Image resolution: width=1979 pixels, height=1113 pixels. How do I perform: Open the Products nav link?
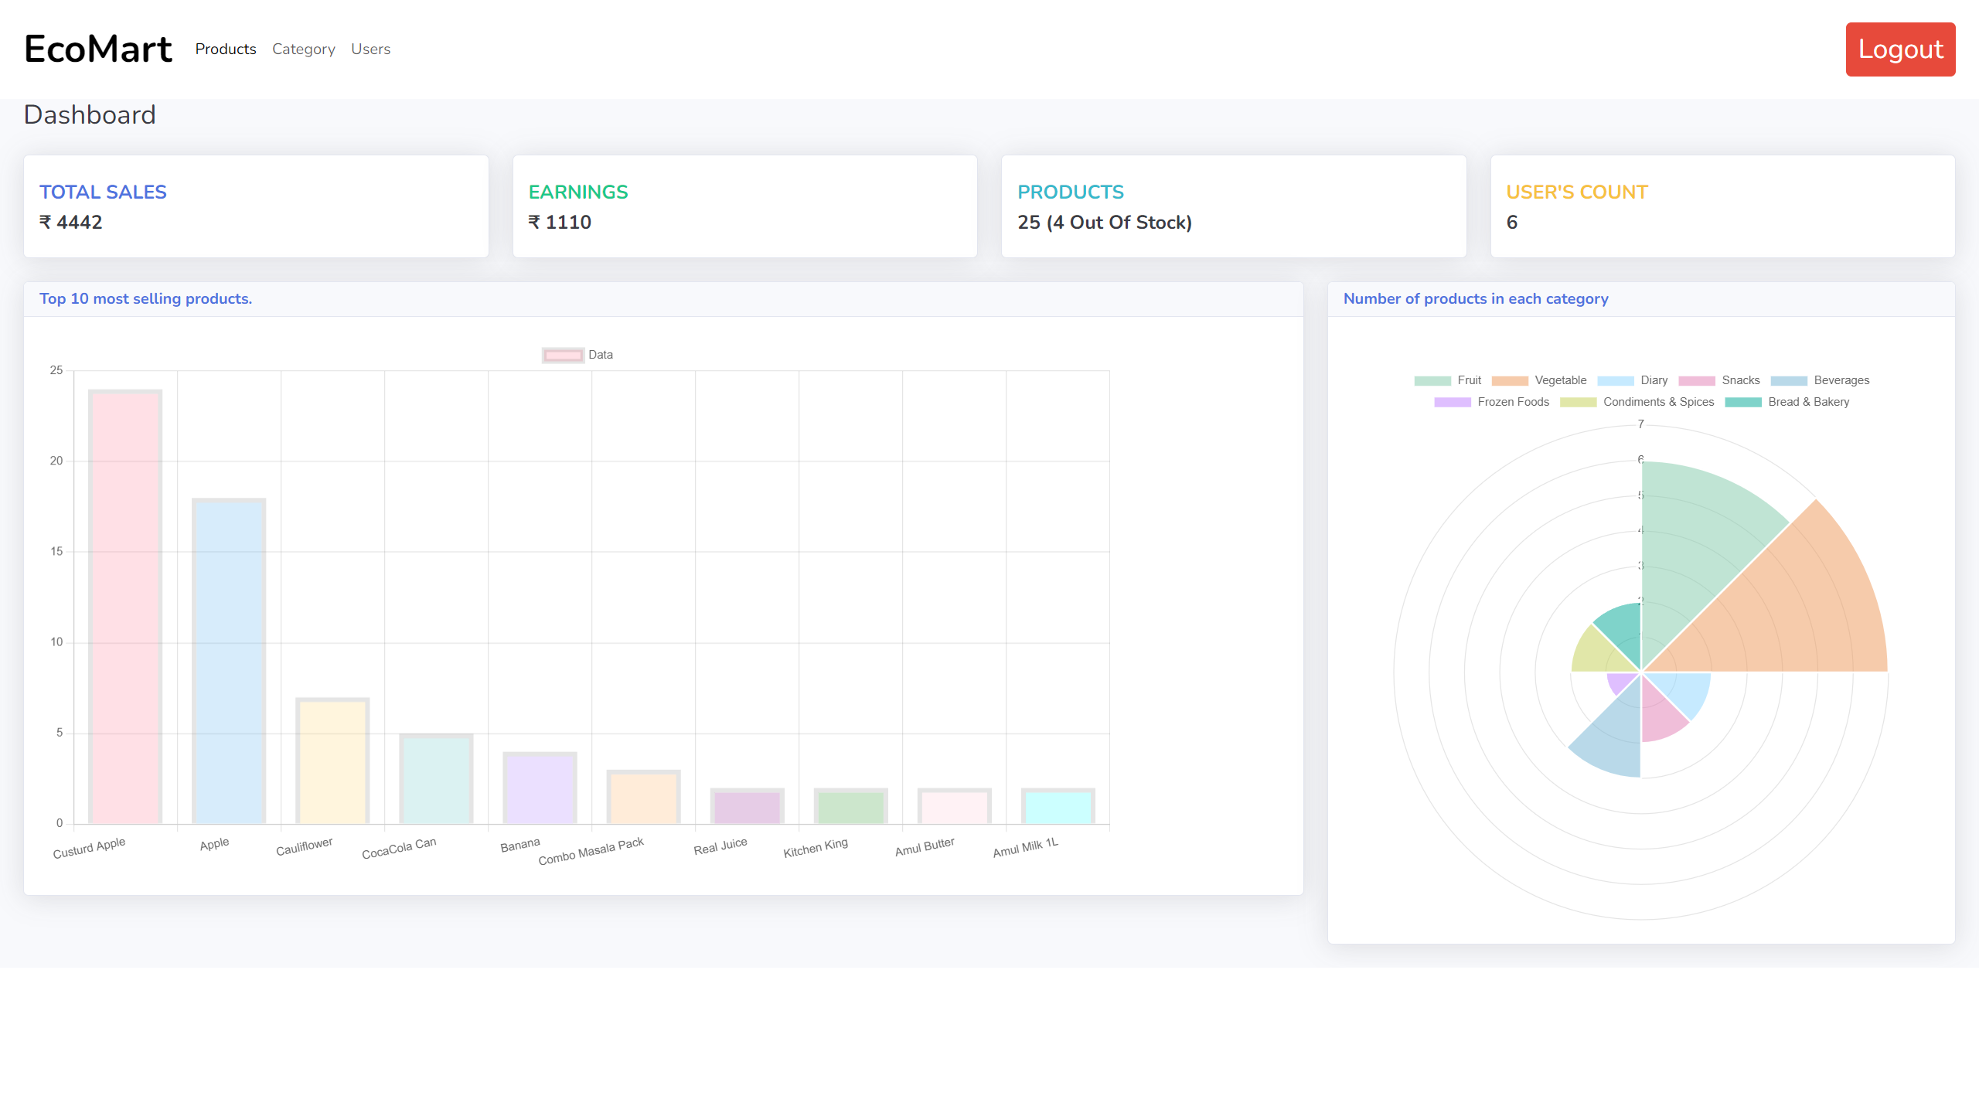[x=225, y=49]
